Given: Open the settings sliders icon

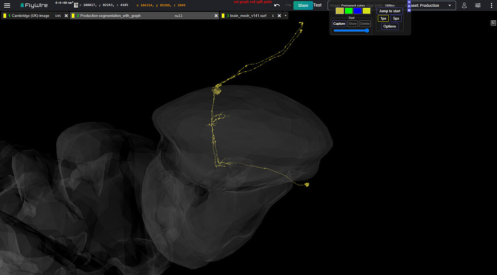Looking at the screenshot, I should tap(478, 5).
